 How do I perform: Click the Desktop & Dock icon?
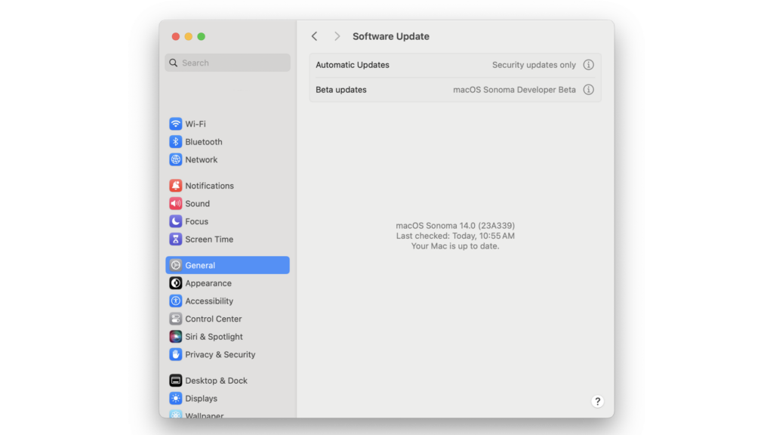(175, 381)
